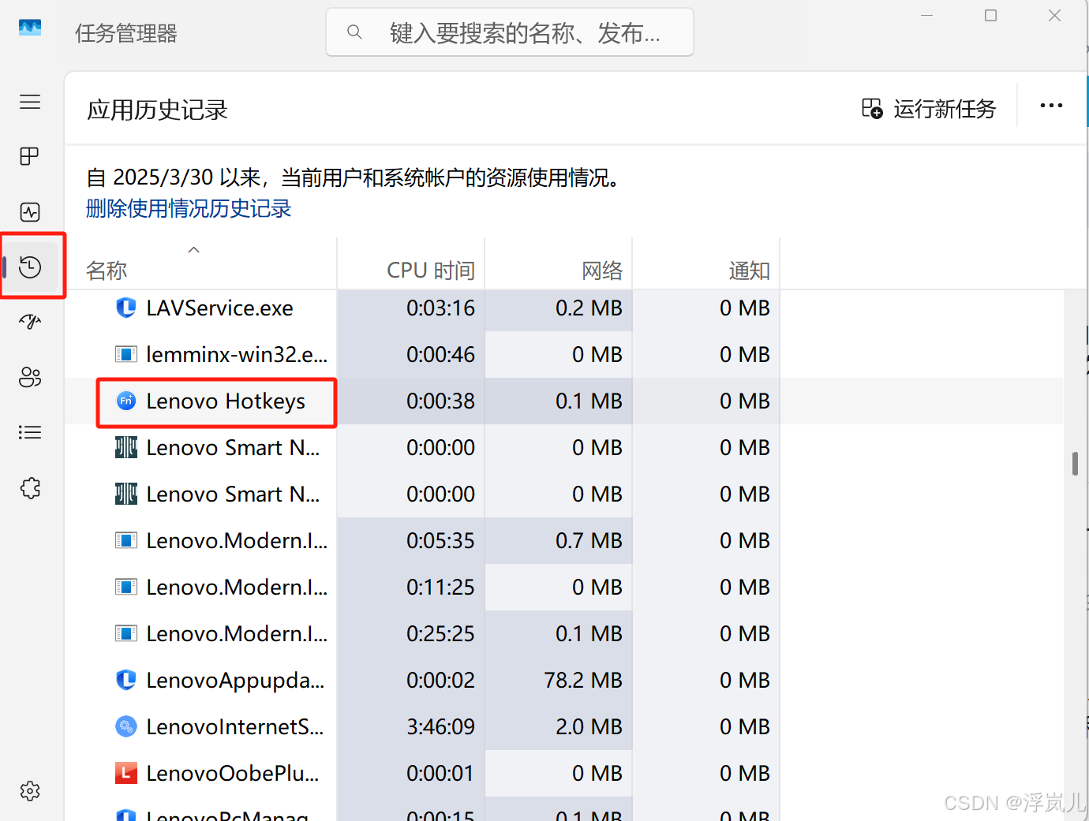Click CPU time value 0:03:16
This screenshot has height=821, width=1089.
pyautogui.click(x=440, y=308)
